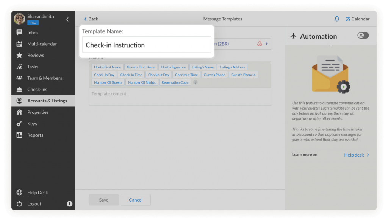Open Check-ins from the sidebar
This screenshot has width=388, height=222.
coord(19,89)
